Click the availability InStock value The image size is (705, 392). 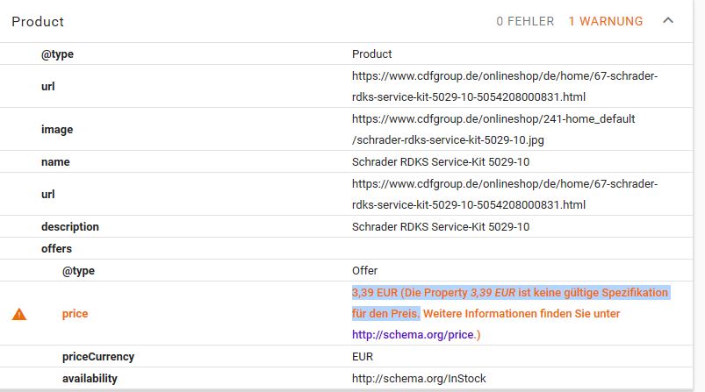pyautogui.click(x=419, y=379)
